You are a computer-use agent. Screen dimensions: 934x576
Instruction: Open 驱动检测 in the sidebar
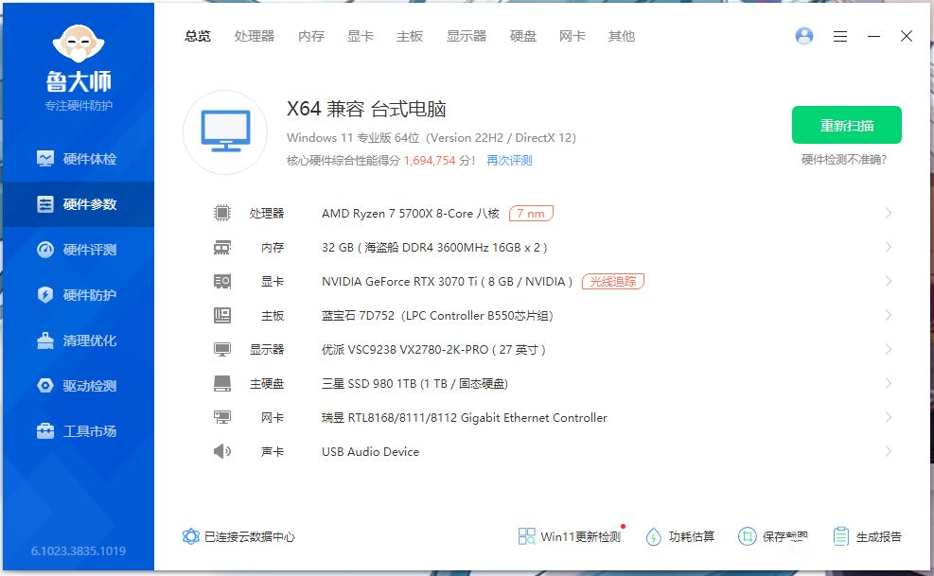click(x=78, y=385)
